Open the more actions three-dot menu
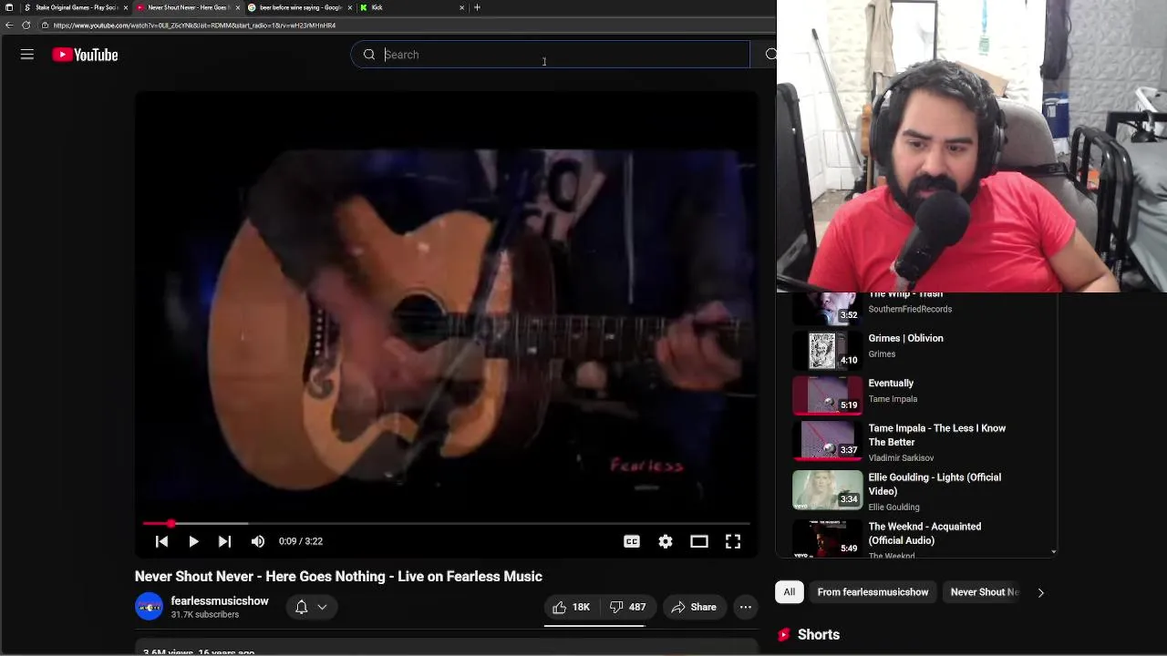The image size is (1167, 656). 746,607
